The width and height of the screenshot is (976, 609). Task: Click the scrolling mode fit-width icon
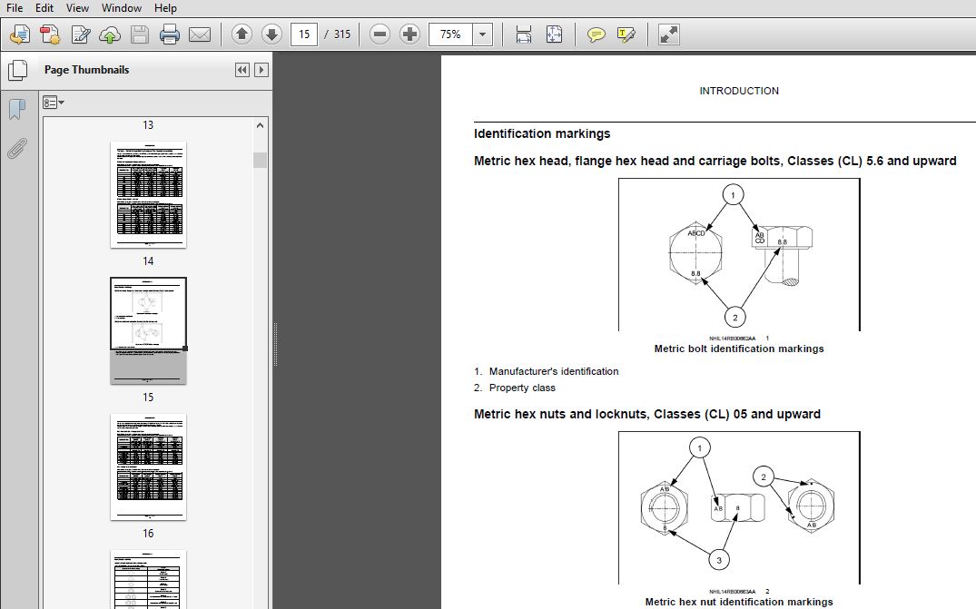coord(524,34)
